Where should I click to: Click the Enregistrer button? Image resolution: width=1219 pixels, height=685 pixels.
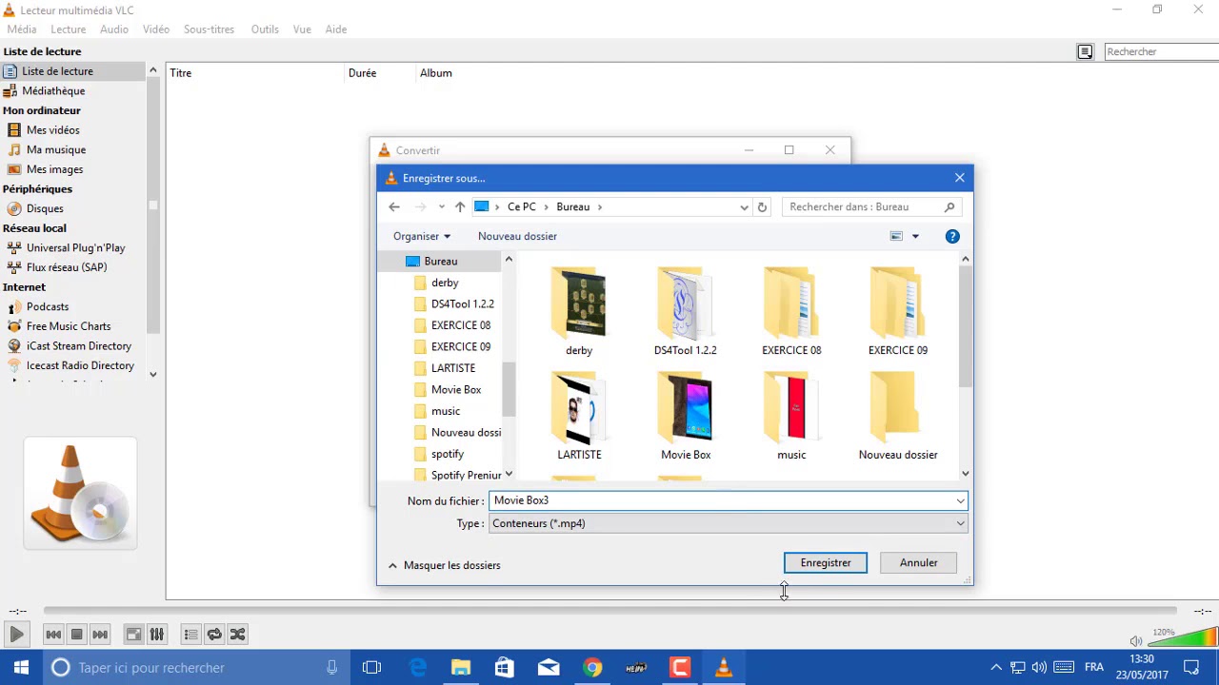click(826, 563)
